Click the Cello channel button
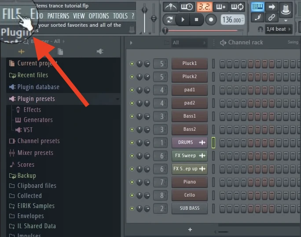This screenshot has width=301, height=237. pos(189,195)
